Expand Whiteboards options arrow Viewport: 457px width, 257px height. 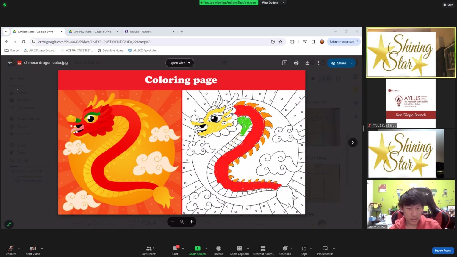pyautogui.click(x=334, y=248)
